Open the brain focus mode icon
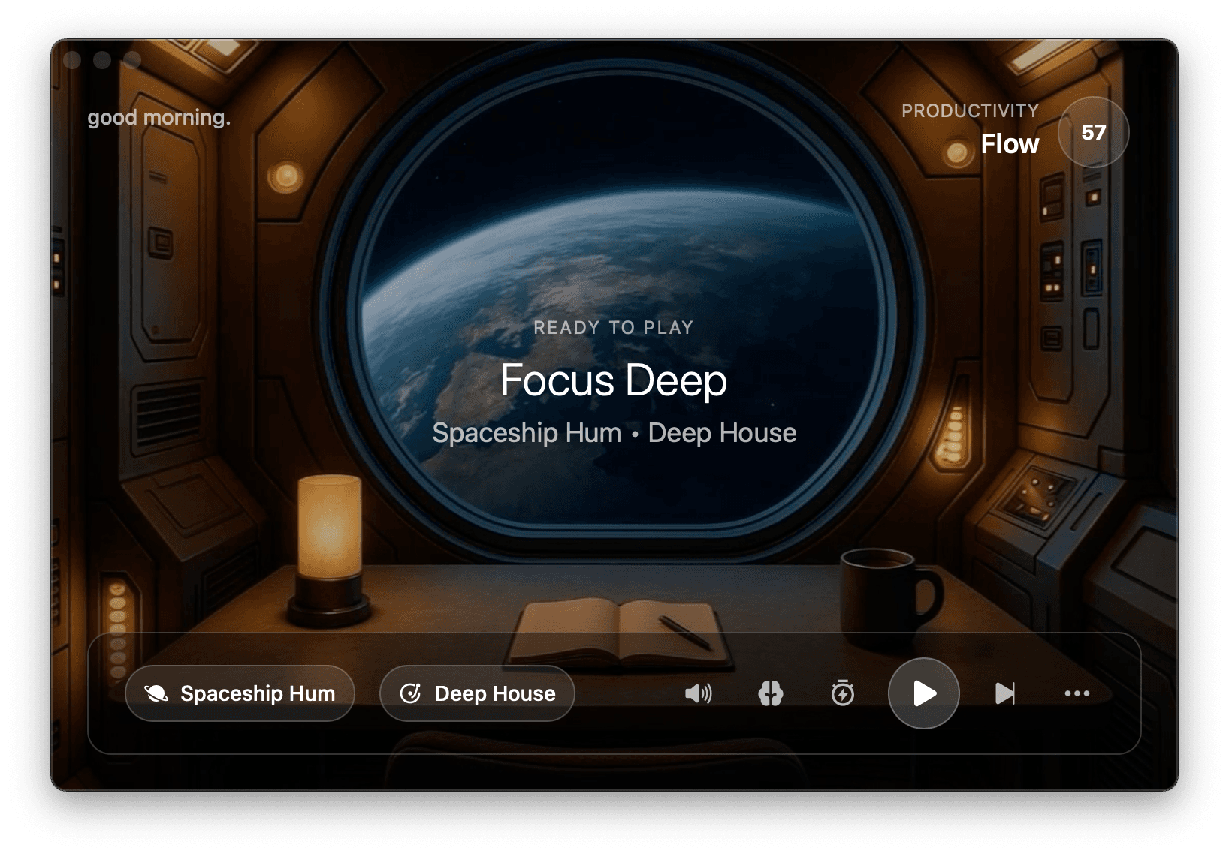The image size is (1229, 854). (770, 693)
